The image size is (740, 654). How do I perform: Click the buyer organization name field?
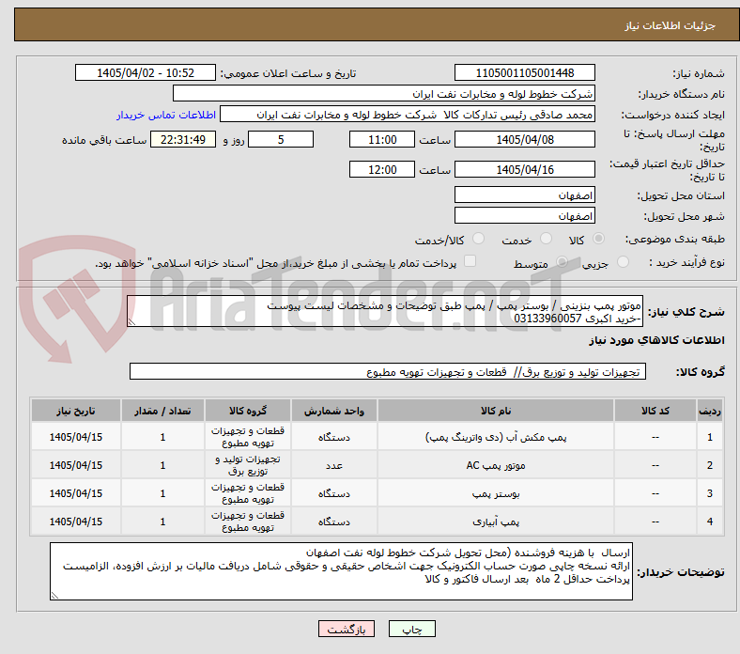[384, 94]
